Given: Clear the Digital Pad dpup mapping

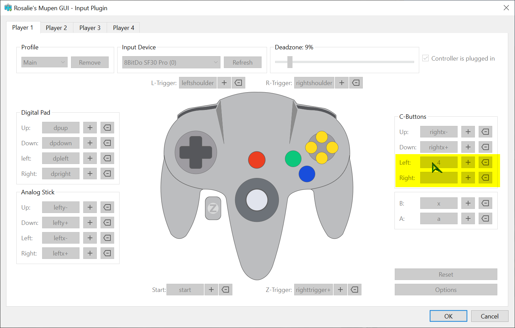Looking at the screenshot, I should pyautogui.click(x=107, y=128).
